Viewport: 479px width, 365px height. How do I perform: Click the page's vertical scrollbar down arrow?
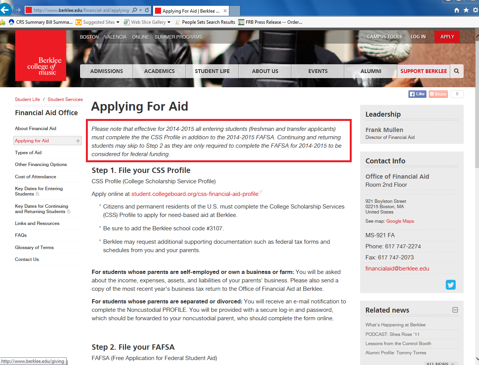477,359
